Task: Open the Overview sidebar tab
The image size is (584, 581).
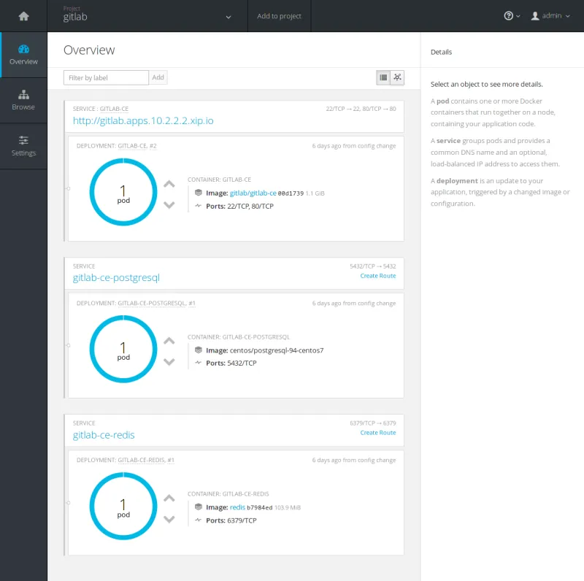Action: 23,55
